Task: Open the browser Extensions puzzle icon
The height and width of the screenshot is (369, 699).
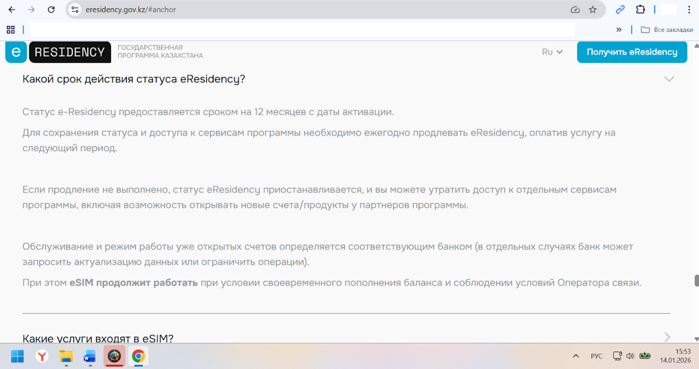Action: point(640,9)
